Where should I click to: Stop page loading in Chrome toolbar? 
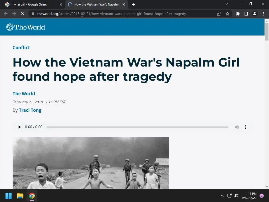(23, 14)
